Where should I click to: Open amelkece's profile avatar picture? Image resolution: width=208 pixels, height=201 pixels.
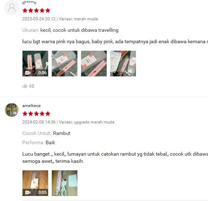pos(12,110)
